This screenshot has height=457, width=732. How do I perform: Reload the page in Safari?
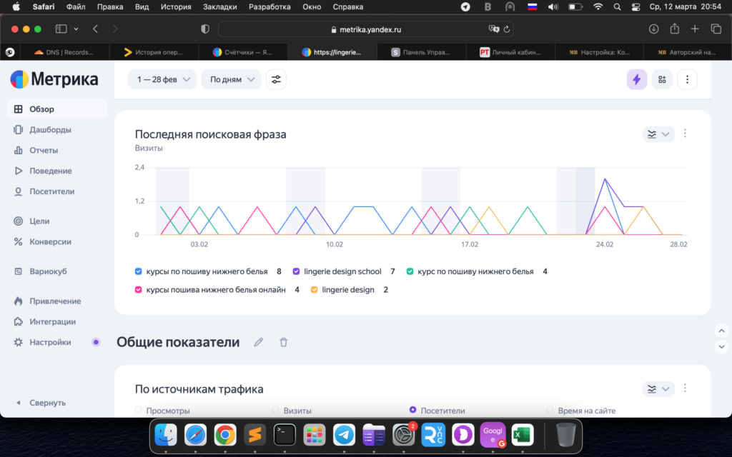pyautogui.click(x=507, y=29)
